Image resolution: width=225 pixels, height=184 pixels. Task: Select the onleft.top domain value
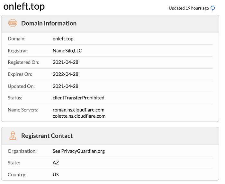pyautogui.click(x=63, y=39)
